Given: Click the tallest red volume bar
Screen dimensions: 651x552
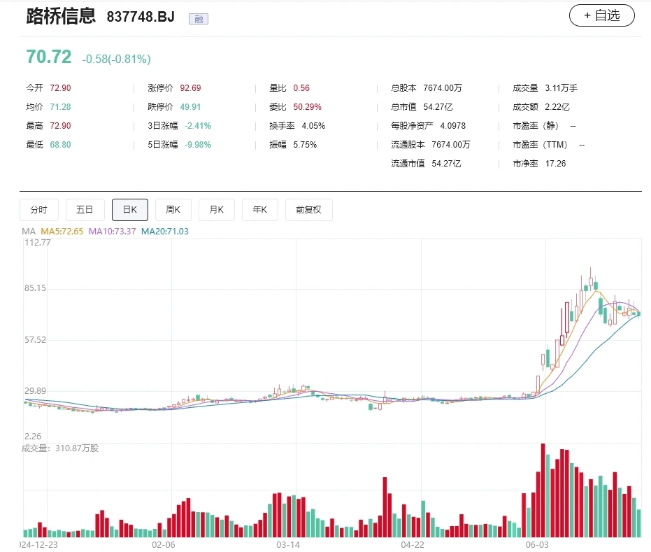Looking at the screenshot, I should click(543, 490).
